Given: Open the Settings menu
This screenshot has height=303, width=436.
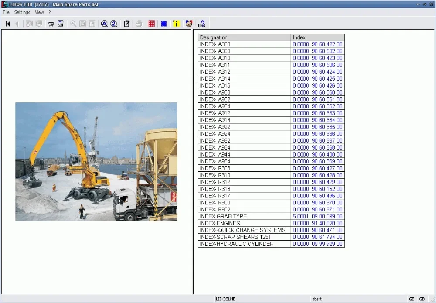Looking at the screenshot, I should click(x=22, y=12).
